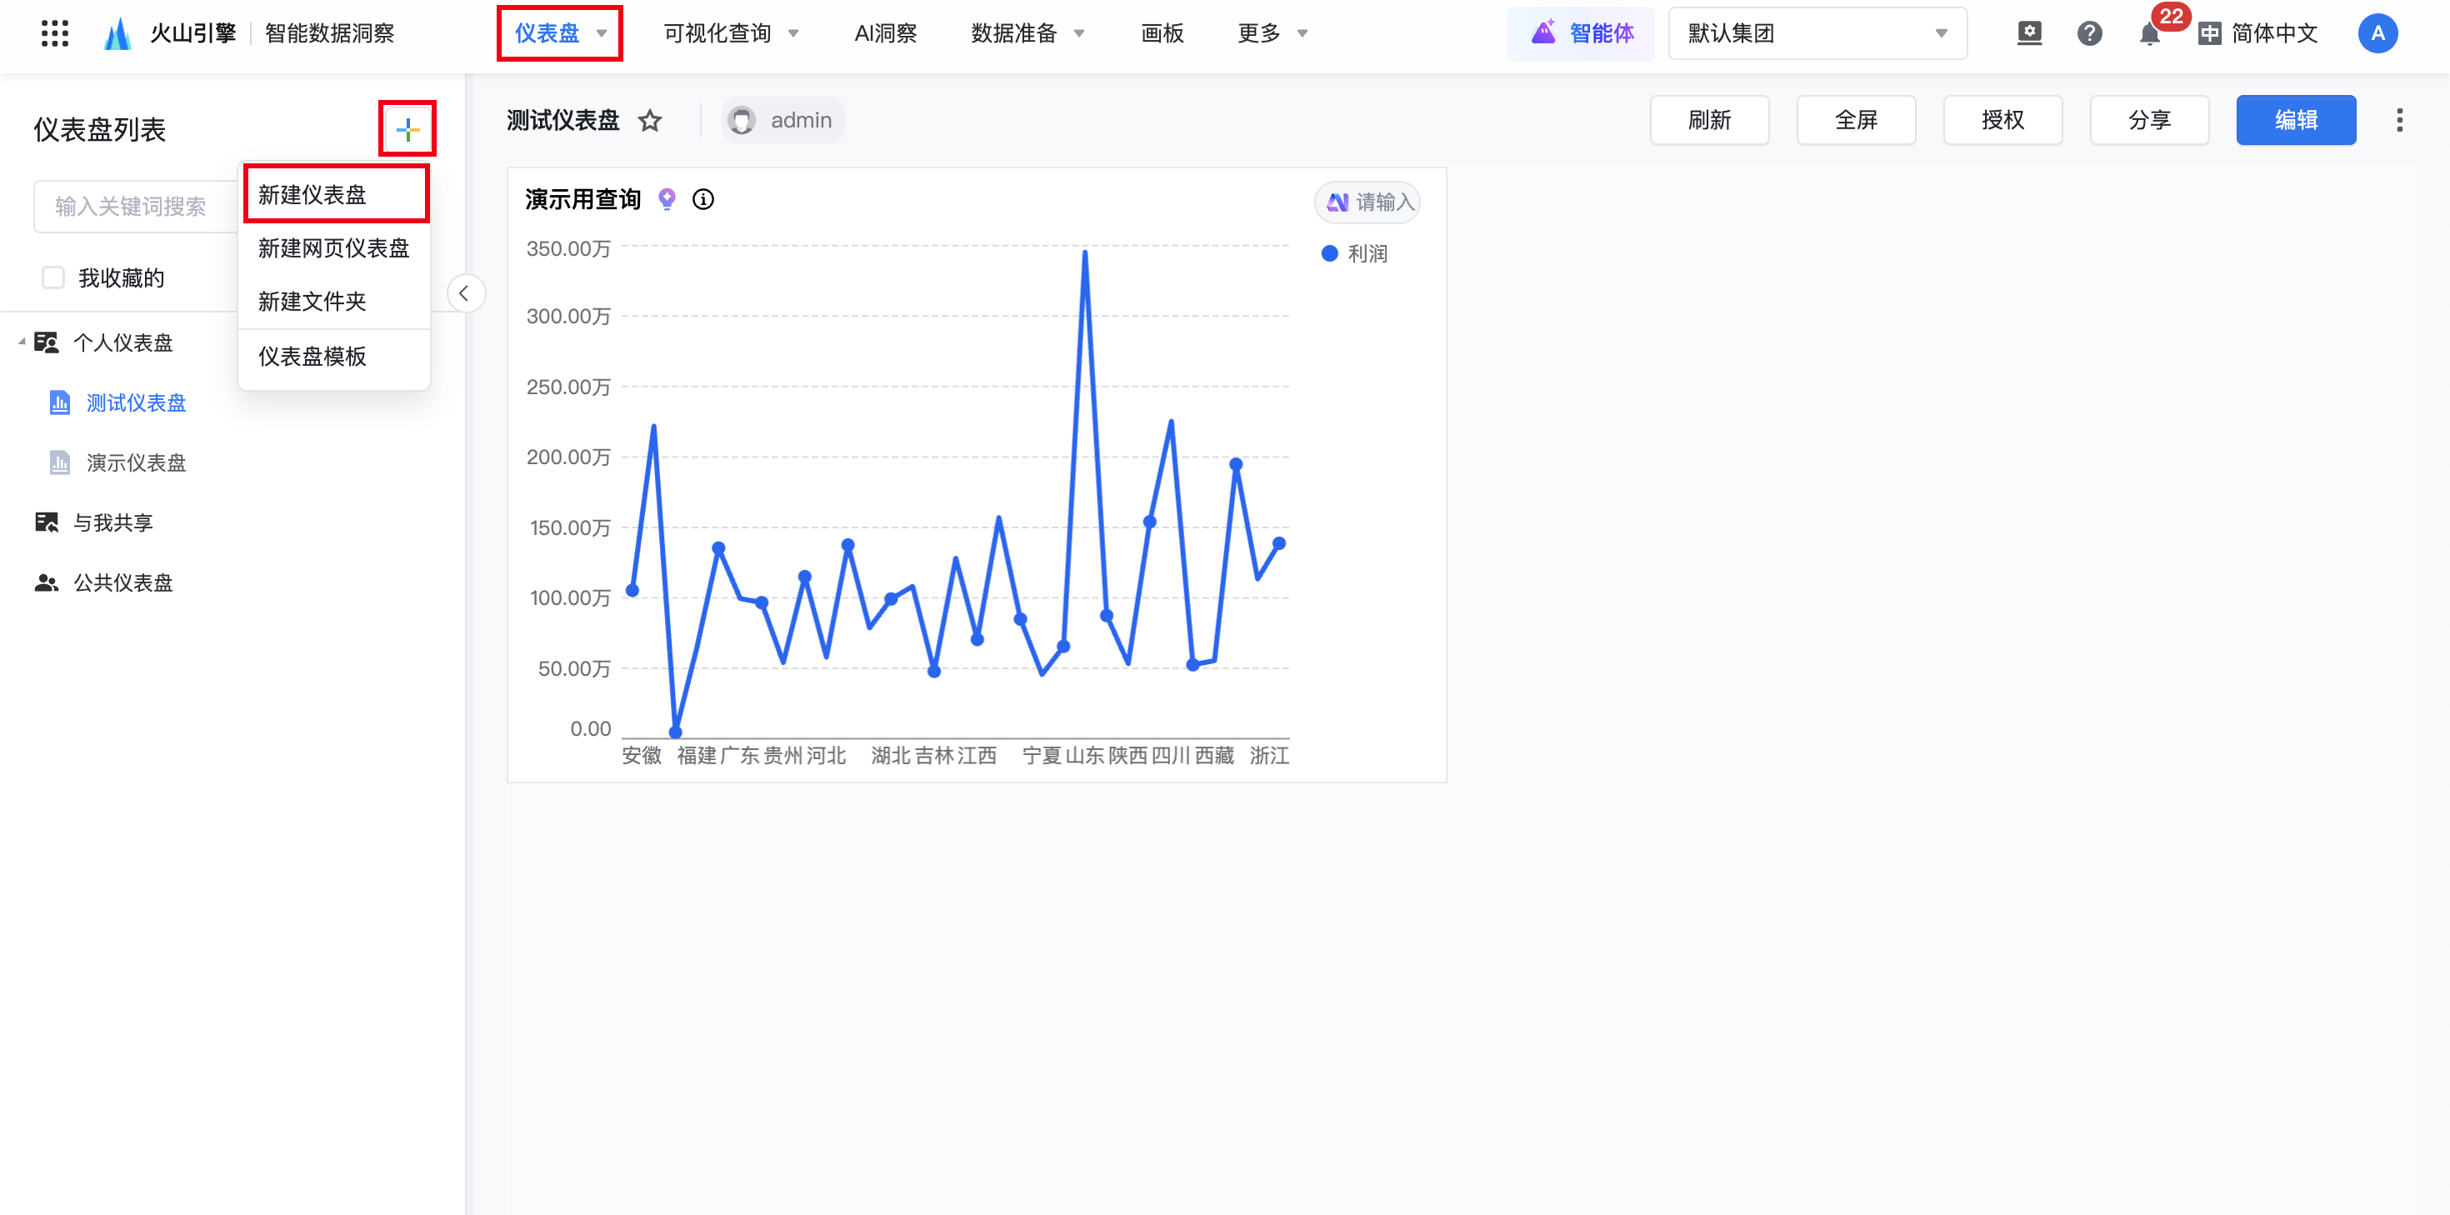Open the lightbulb insight icon on chart

(667, 199)
